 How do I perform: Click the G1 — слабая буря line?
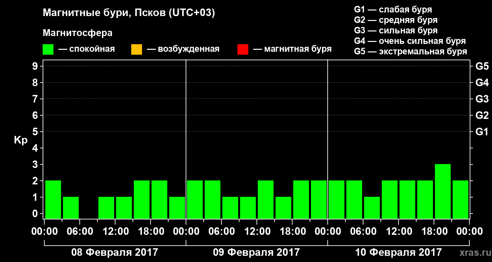point(393,9)
